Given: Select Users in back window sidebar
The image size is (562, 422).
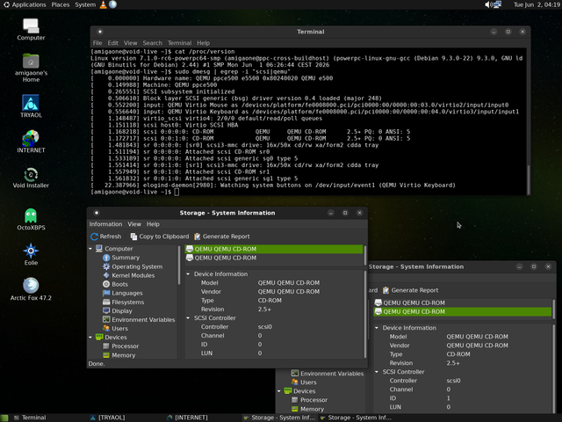Looking at the screenshot, I should pyautogui.click(x=308, y=382).
